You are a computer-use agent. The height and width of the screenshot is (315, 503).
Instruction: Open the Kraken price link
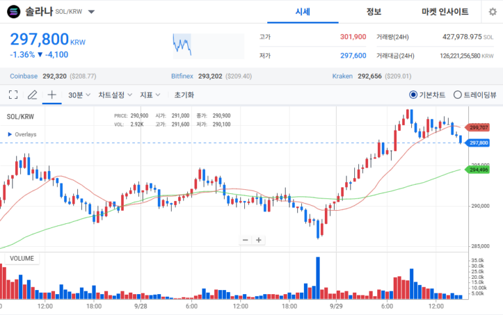point(343,76)
